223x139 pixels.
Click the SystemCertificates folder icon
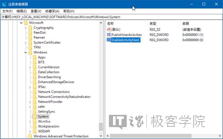30,42
